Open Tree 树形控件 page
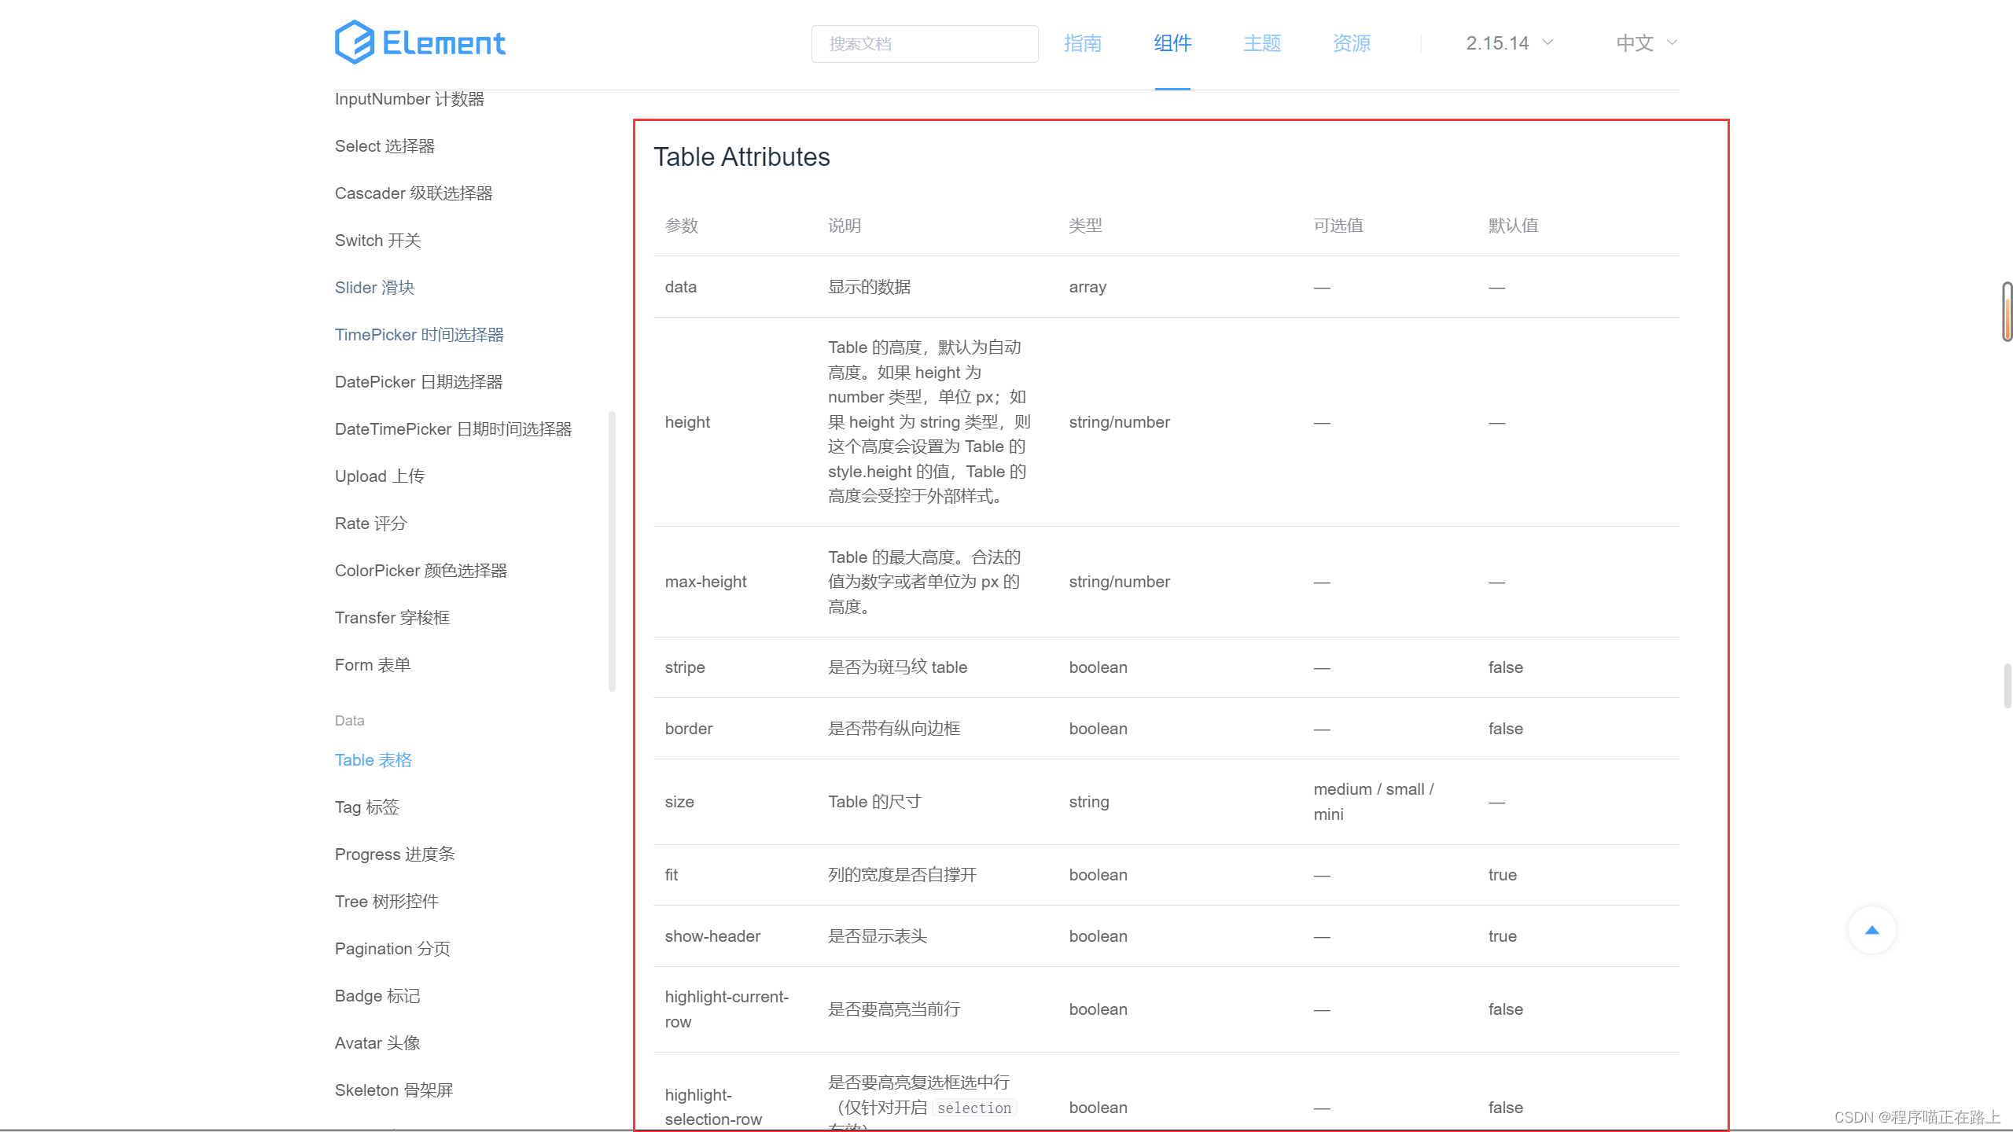This screenshot has width=2013, height=1132. (x=386, y=902)
